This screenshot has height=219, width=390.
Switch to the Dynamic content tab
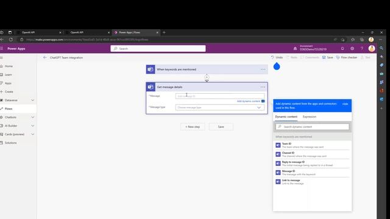[286, 117]
